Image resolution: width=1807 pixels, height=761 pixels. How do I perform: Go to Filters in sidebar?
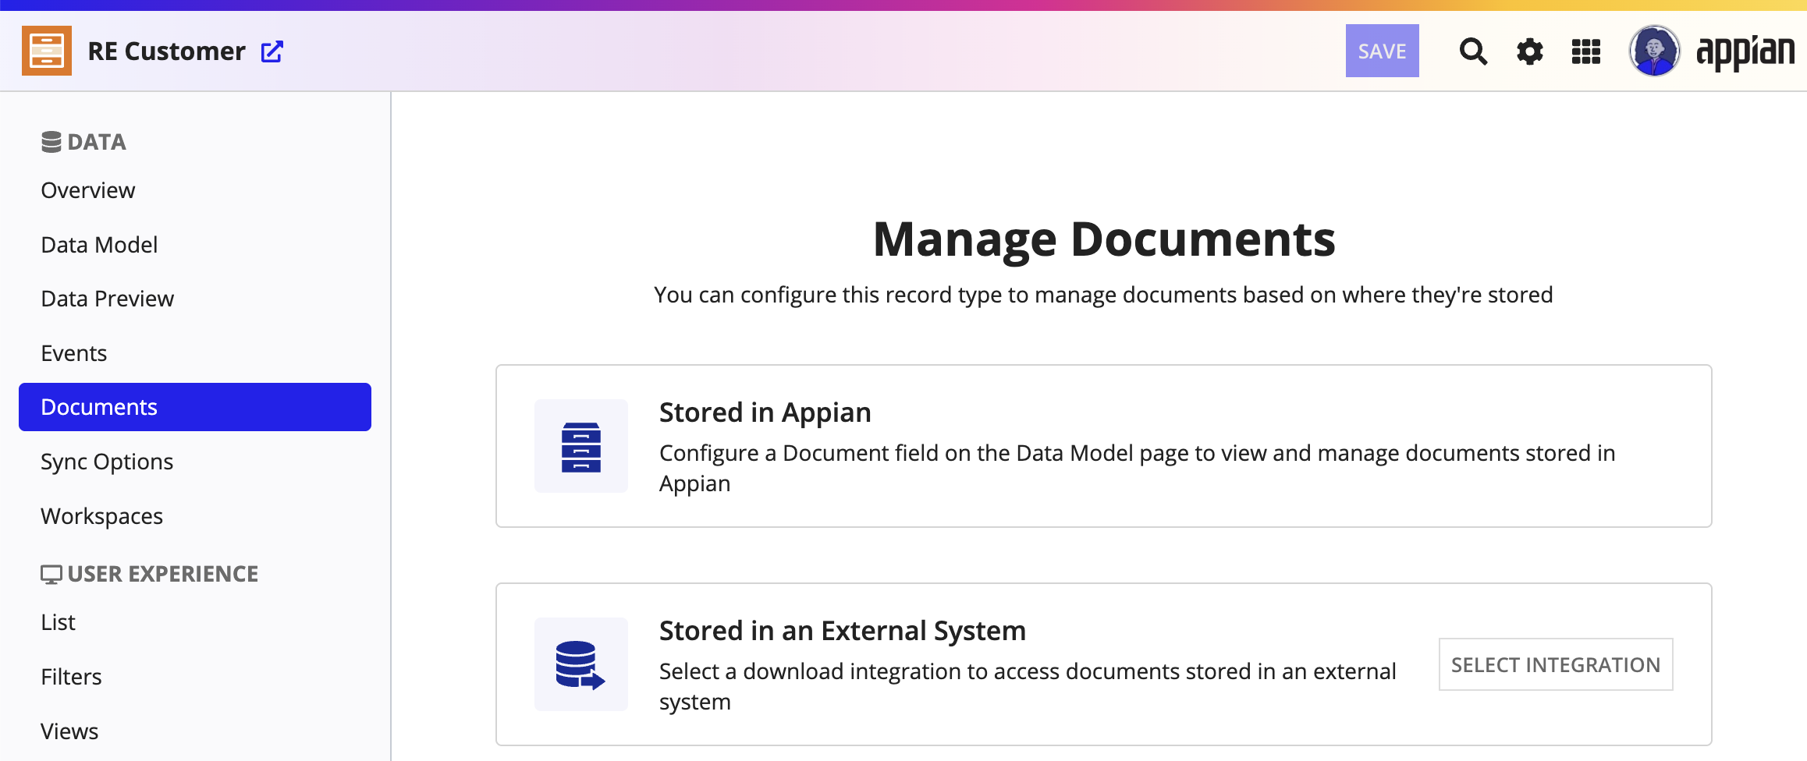point(71,677)
